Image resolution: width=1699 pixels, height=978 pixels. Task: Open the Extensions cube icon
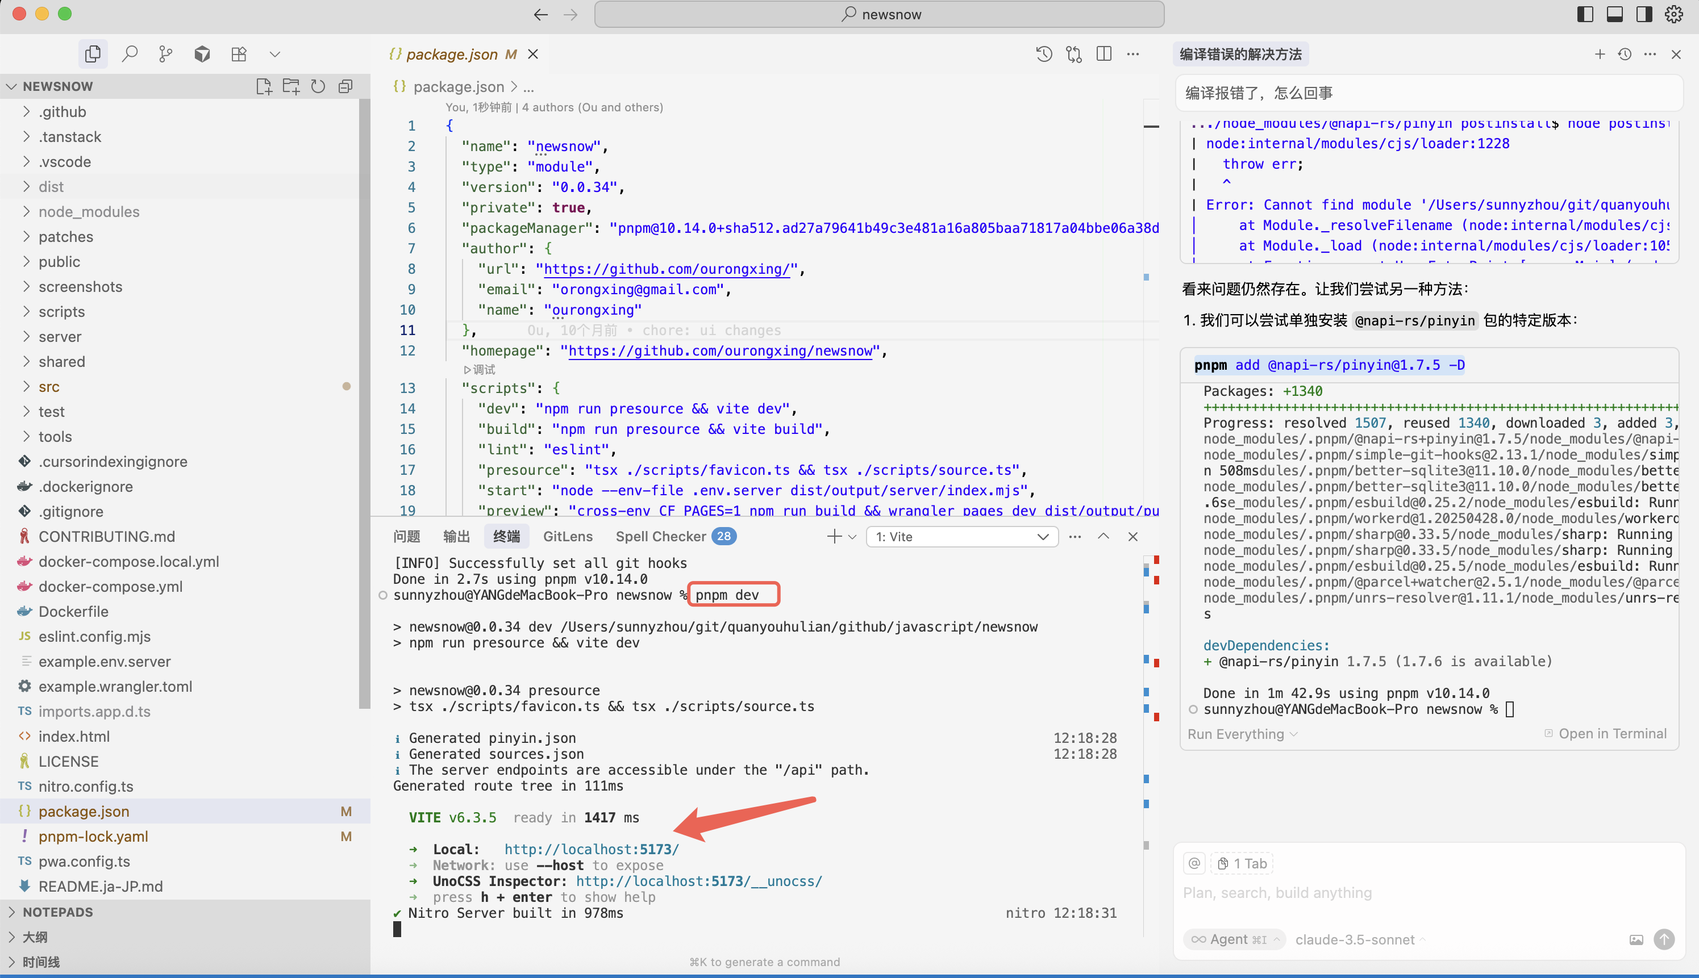[x=202, y=54]
